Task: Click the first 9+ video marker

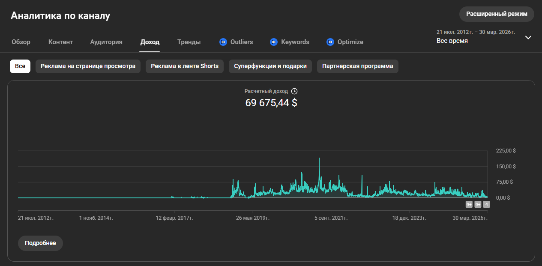Action: tap(469, 205)
